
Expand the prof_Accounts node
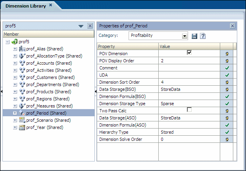click(x=15, y=63)
